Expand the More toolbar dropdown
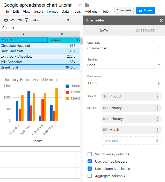The image size is (165, 182). coord(39,20)
